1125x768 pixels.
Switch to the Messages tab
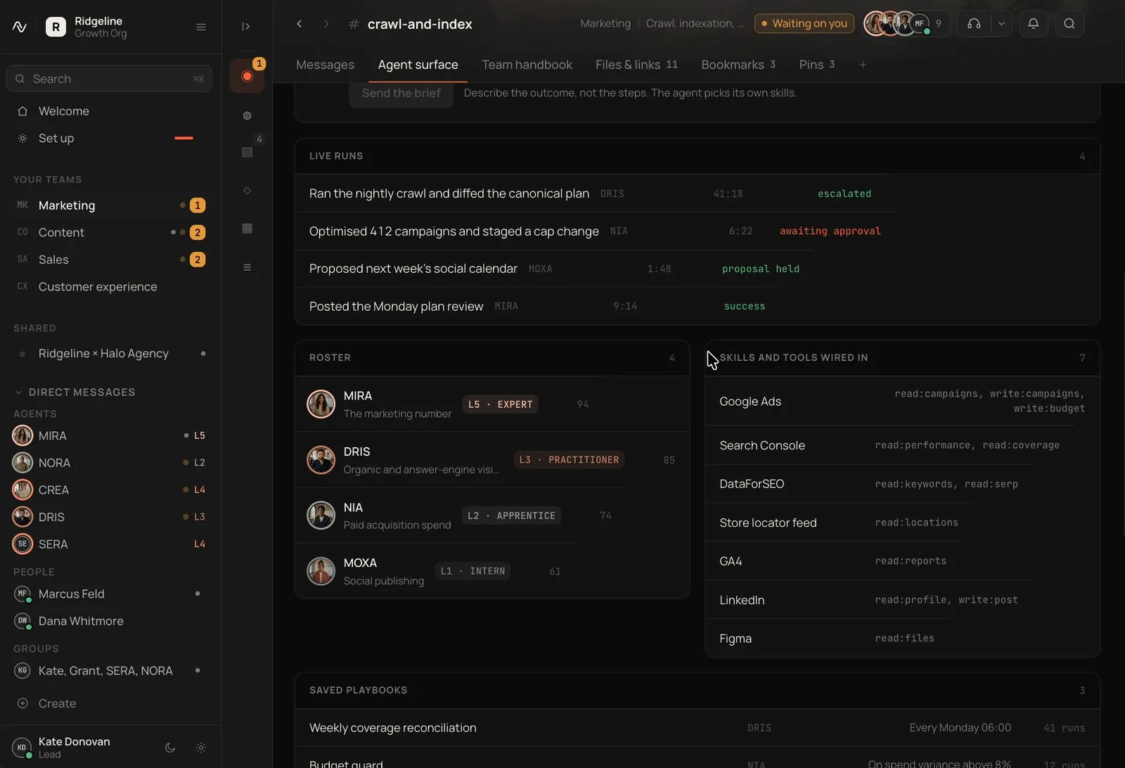pyautogui.click(x=325, y=65)
